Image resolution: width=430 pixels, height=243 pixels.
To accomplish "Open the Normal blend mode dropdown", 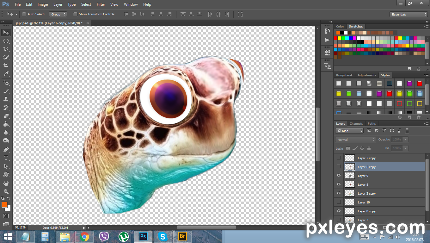I will (x=355, y=140).
